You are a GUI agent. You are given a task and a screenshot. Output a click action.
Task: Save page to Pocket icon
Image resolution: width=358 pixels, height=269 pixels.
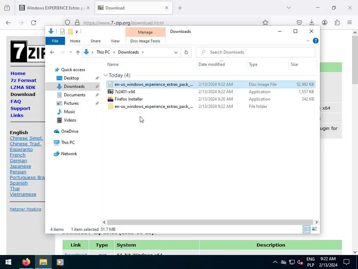[299, 22]
